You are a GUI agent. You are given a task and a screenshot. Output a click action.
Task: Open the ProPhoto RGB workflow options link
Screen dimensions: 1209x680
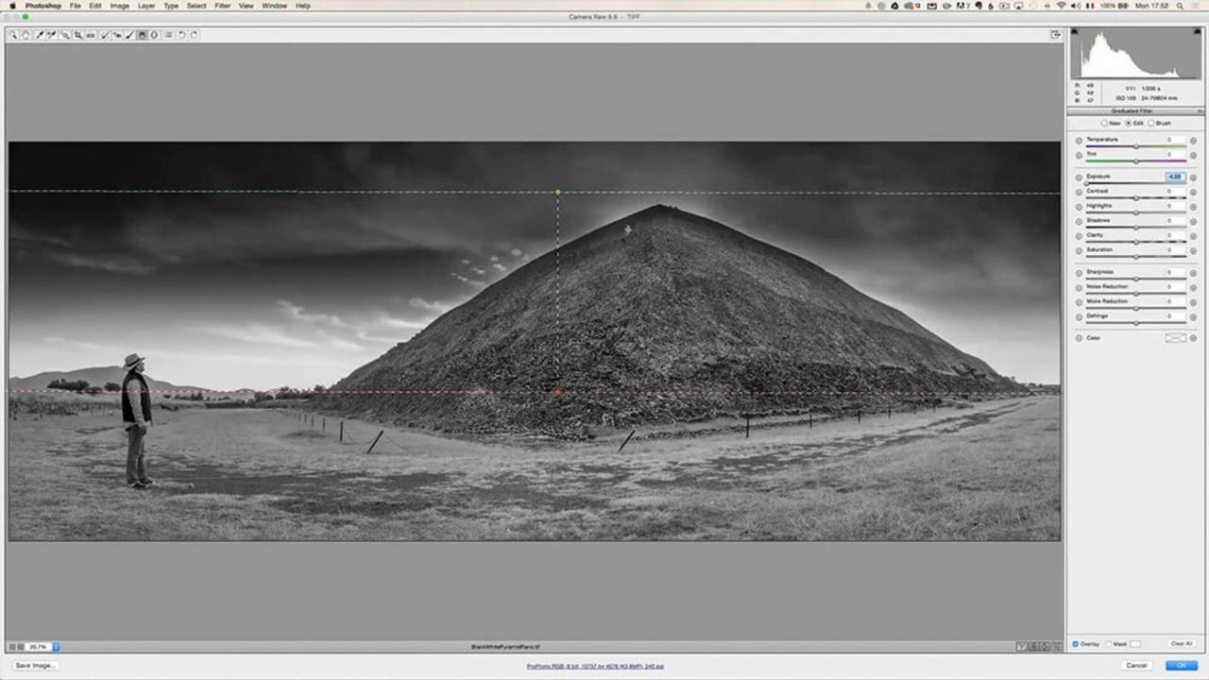(595, 666)
